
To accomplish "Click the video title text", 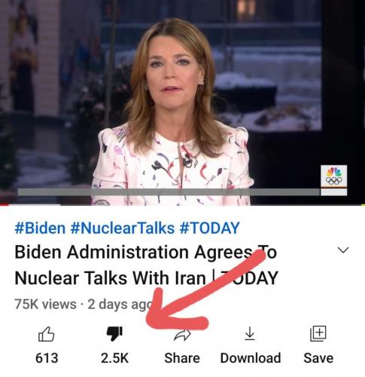I will (146, 265).
